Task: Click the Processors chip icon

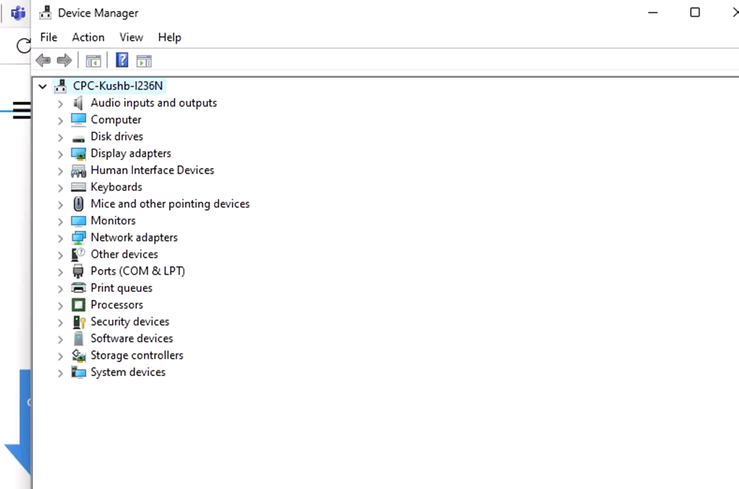Action: pos(79,305)
